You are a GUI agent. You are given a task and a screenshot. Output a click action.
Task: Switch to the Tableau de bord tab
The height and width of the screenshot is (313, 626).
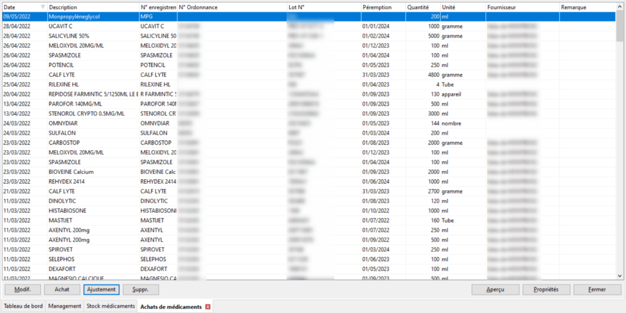click(x=23, y=306)
